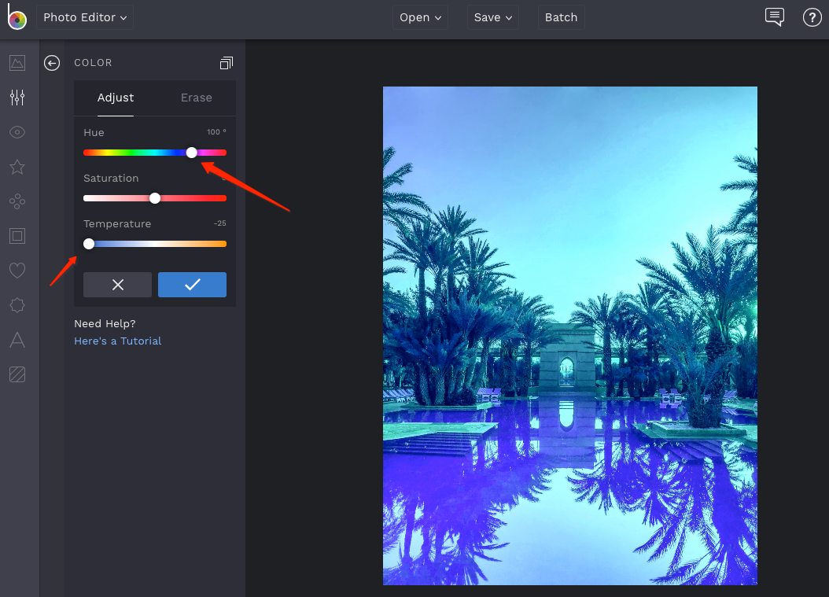Viewport: 829px width, 597px height.
Task: Open the Touch Up eye icon
Action: click(17, 132)
